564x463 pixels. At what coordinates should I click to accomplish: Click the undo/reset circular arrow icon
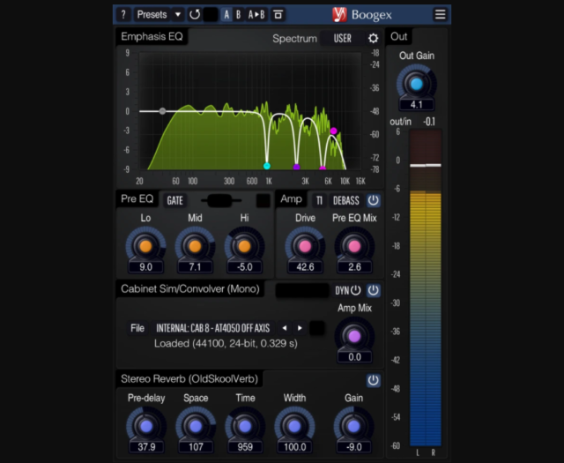pos(194,14)
